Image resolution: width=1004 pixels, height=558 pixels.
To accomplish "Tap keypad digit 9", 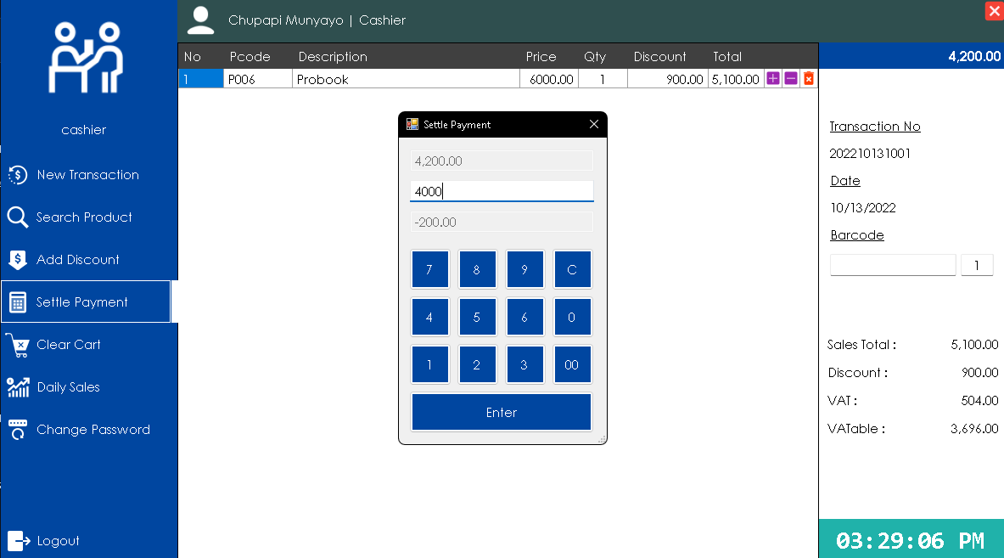I will (x=524, y=269).
